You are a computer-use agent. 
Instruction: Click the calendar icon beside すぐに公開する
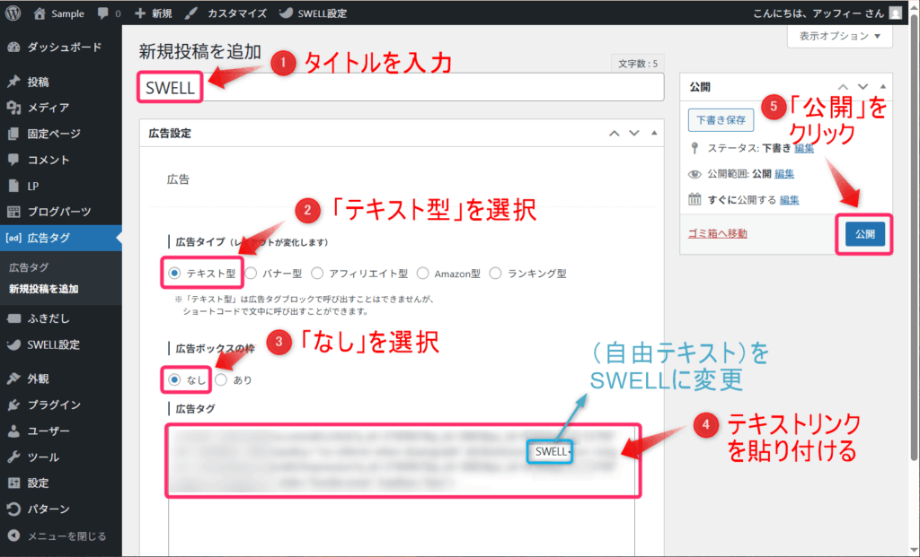click(x=694, y=199)
